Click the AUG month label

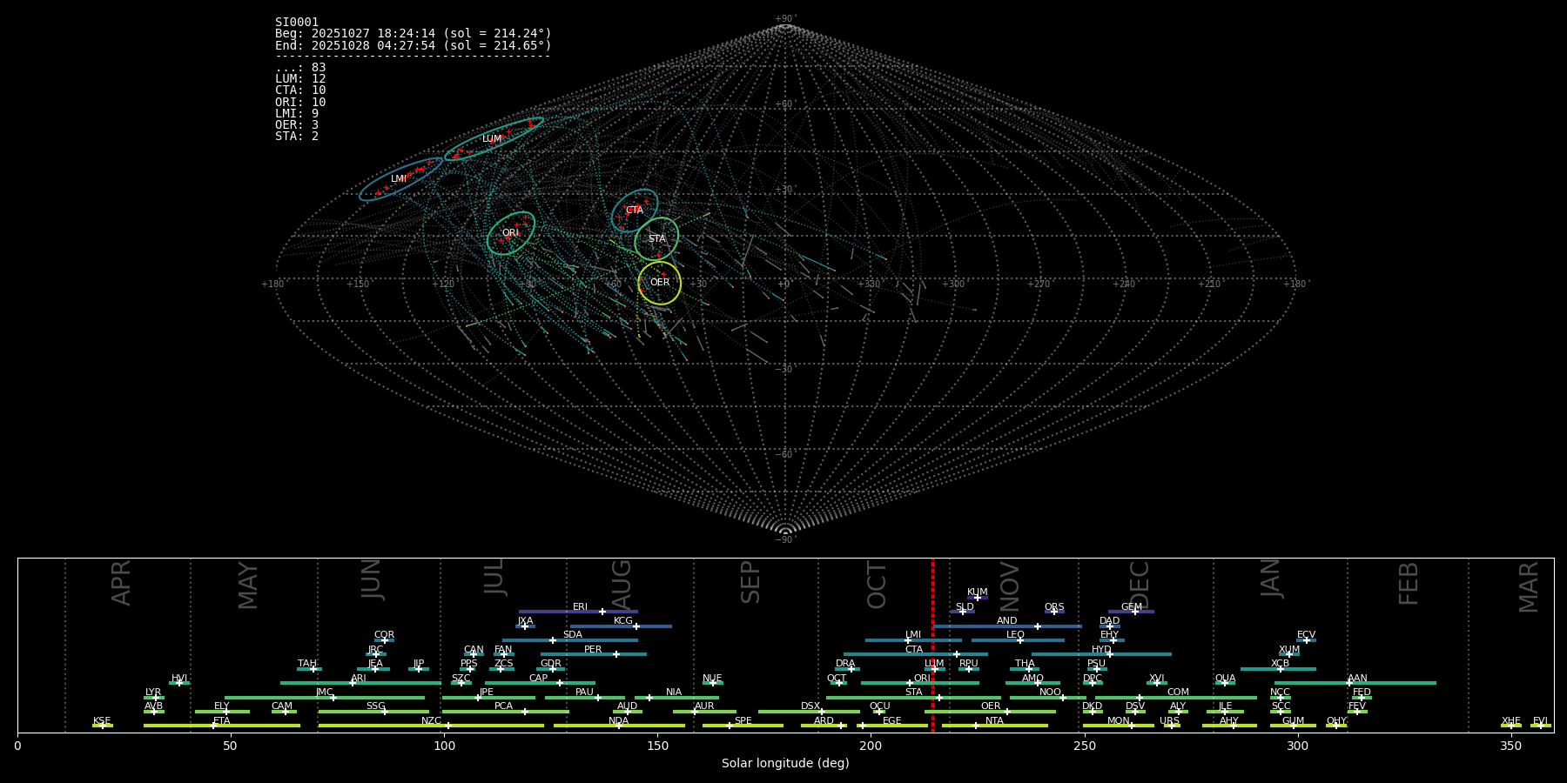pyautogui.click(x=622, y=584)
